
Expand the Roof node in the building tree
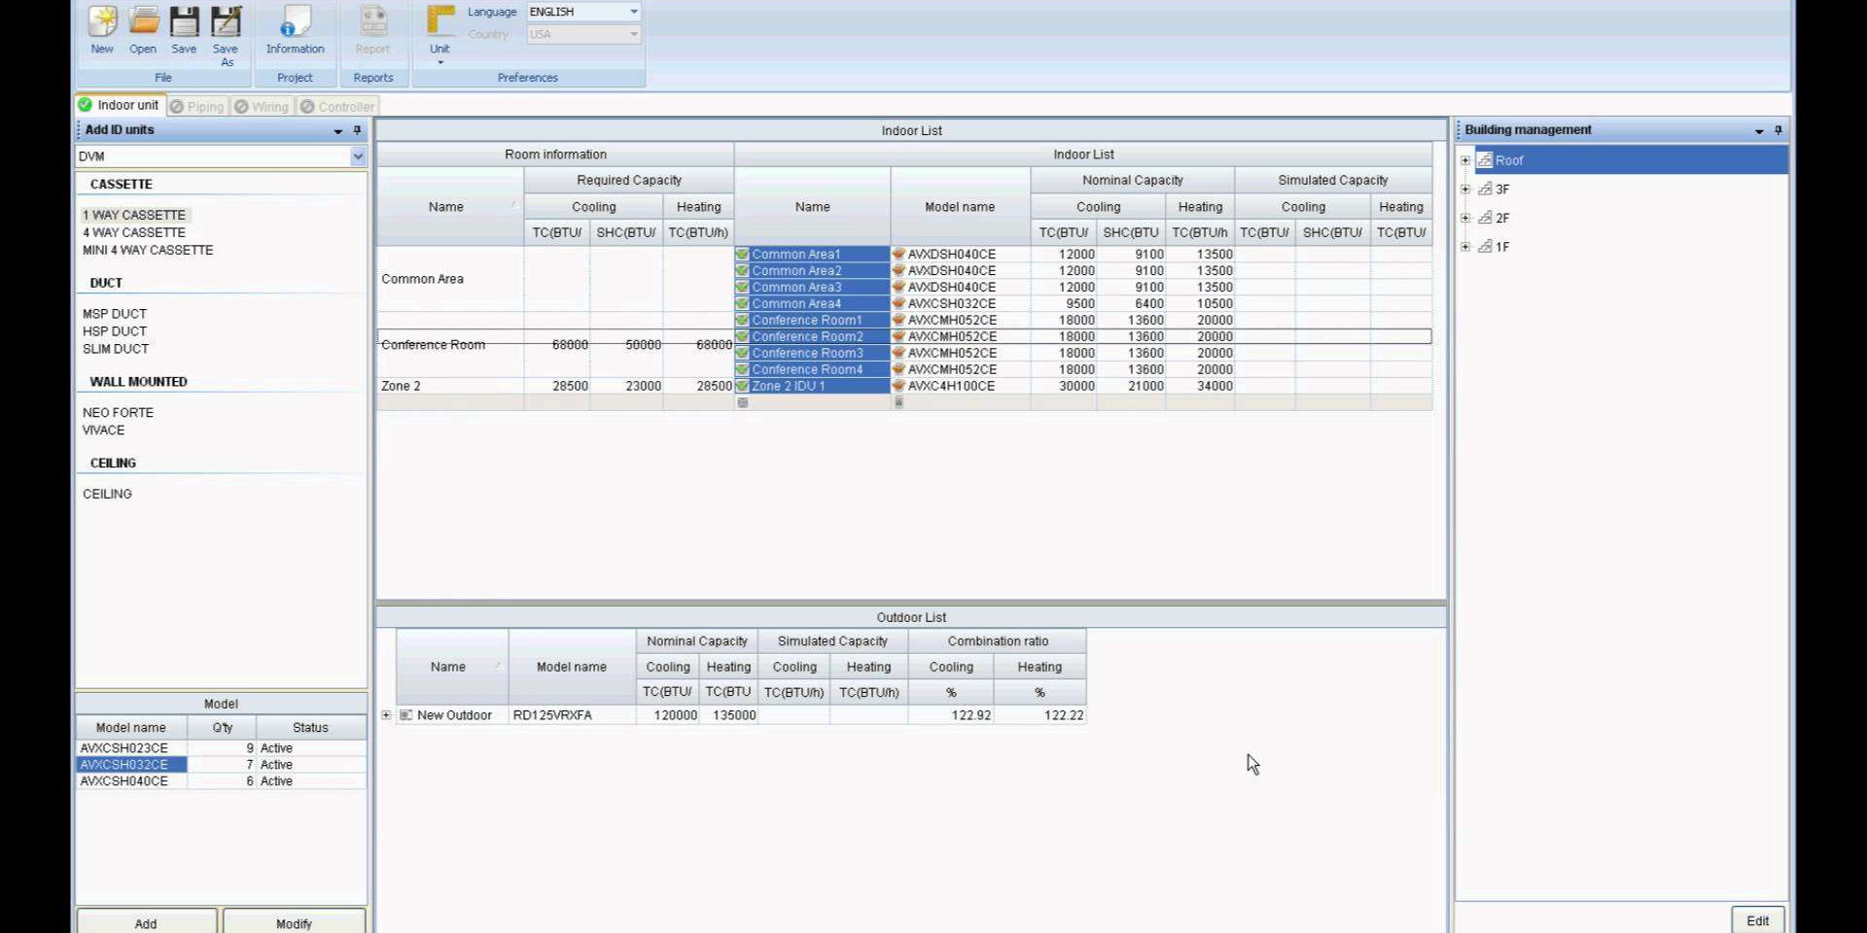1465,160
